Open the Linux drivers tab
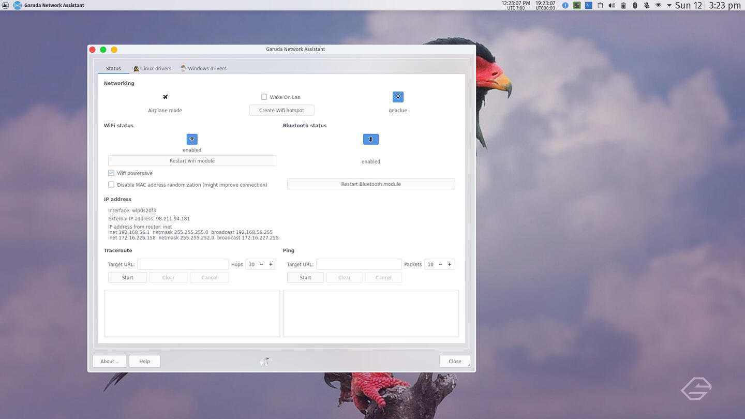This screenshot has width=745, height=419. point(152,68)
